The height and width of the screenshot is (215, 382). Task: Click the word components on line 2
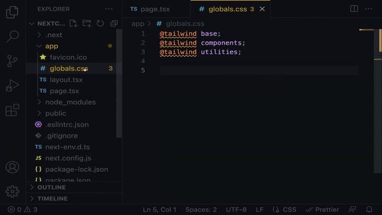(x=221, y=43)
